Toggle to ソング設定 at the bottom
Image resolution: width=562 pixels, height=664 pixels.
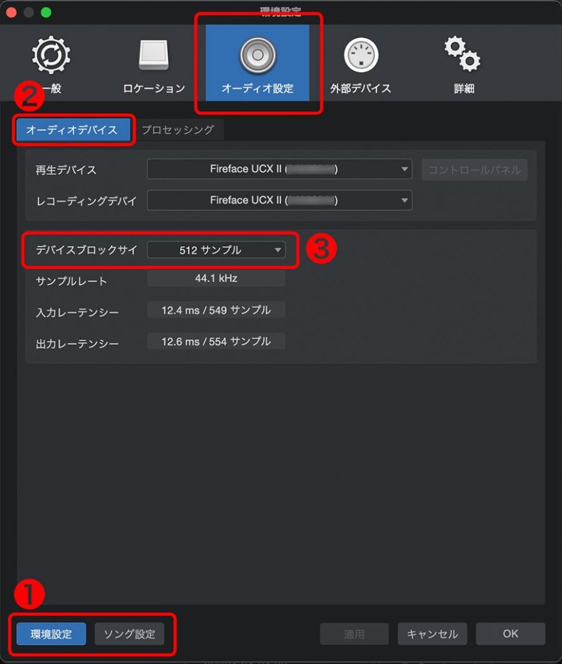pos(129,634)
